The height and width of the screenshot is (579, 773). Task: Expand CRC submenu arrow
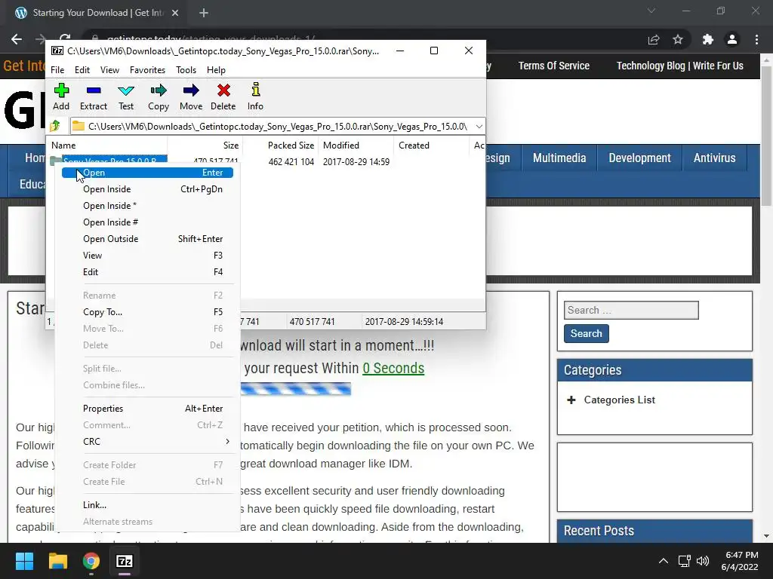[227, 441]
